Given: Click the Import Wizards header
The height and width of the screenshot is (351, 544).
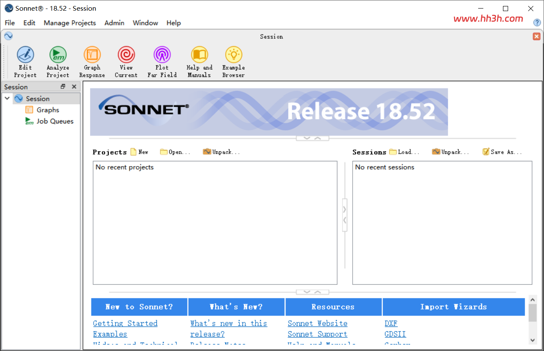Looking at the screenshot, I should (x=453, y=307).
